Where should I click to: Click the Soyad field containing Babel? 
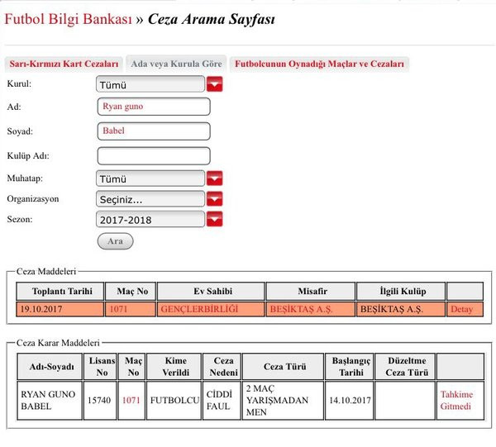coord(154,131)
